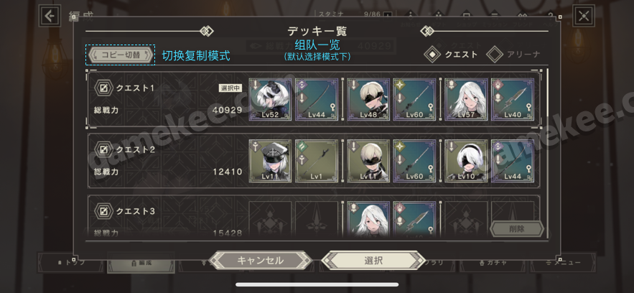The height and width of the screenshot is (293, 634).
Task: Switch to the アリーナ deck tab
Action: point(513,54)
